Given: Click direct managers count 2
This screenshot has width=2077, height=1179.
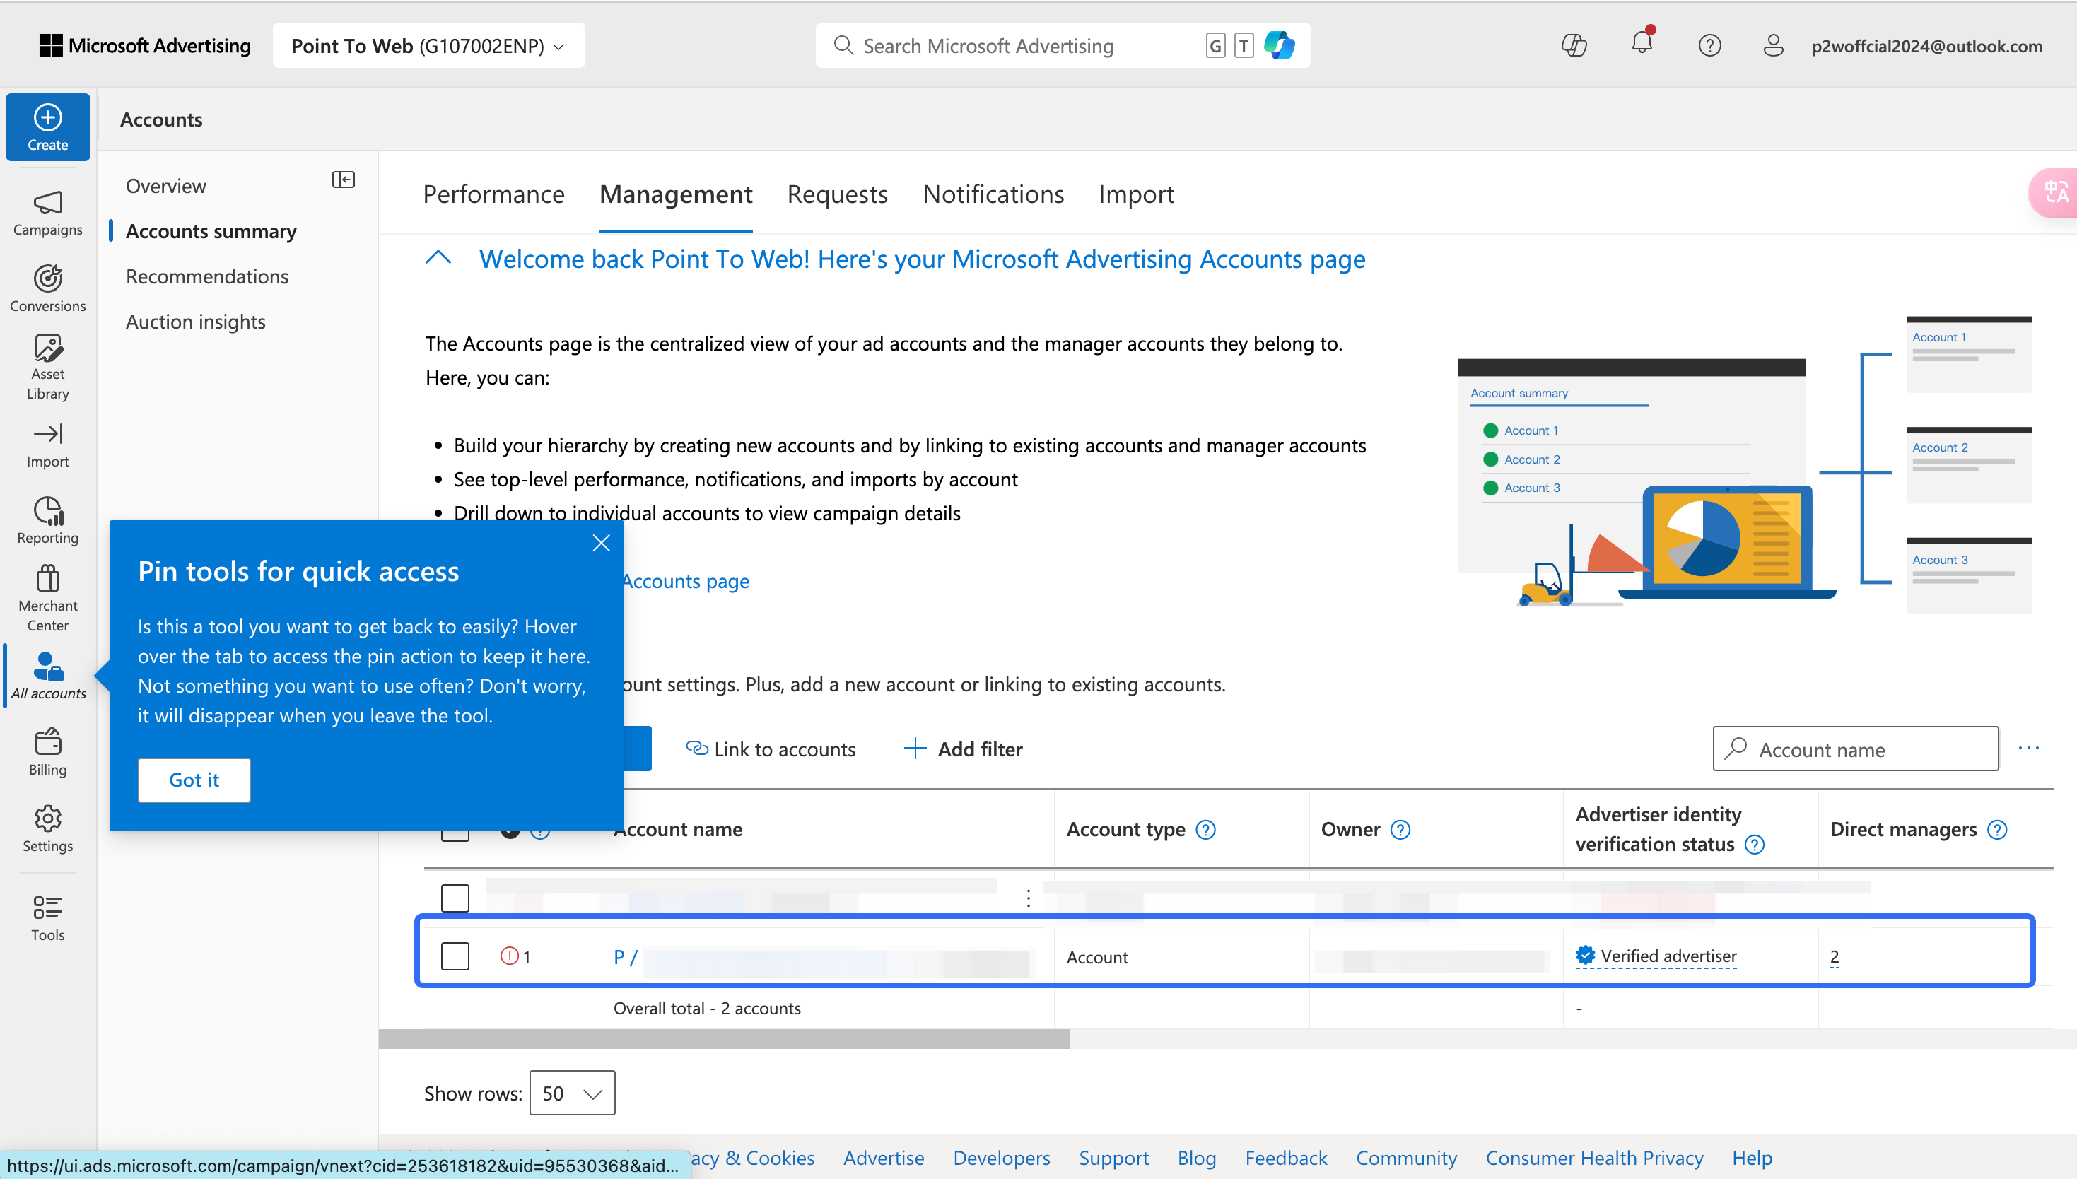Looking at the screenshot, I should [x=1834, y=957].
